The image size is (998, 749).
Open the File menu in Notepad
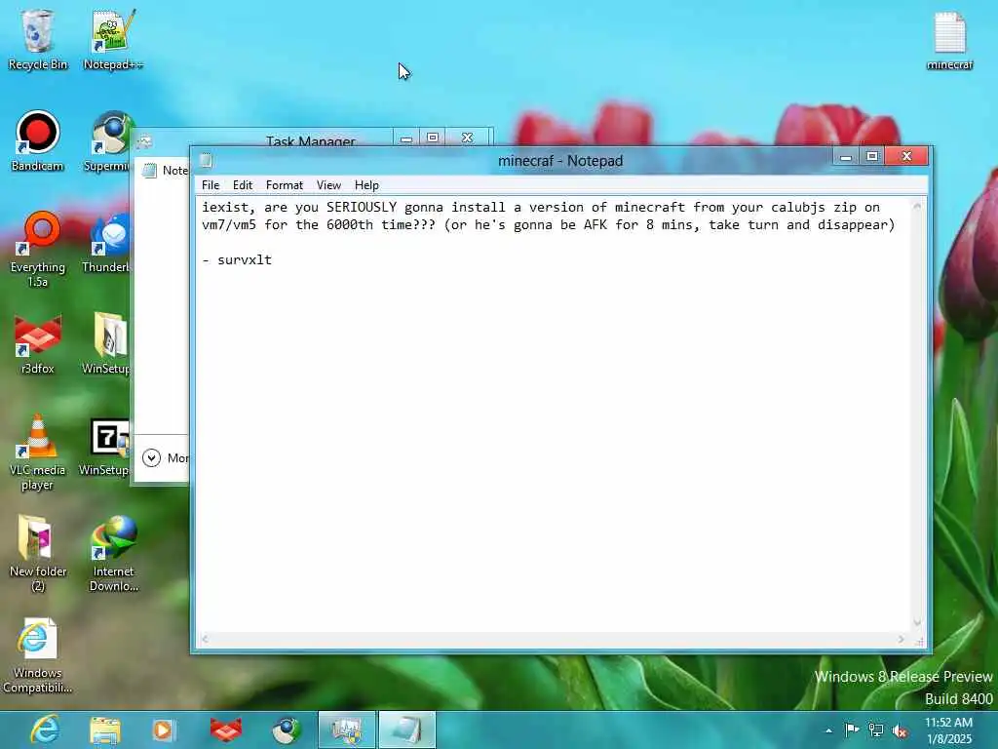(x=211, y=185)
